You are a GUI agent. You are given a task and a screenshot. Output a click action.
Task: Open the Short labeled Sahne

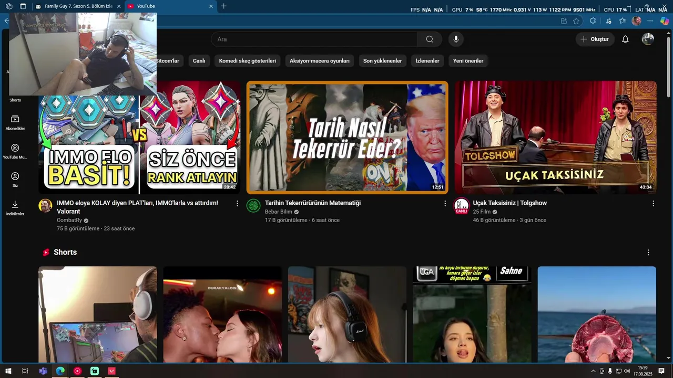[x=472, y=314]
